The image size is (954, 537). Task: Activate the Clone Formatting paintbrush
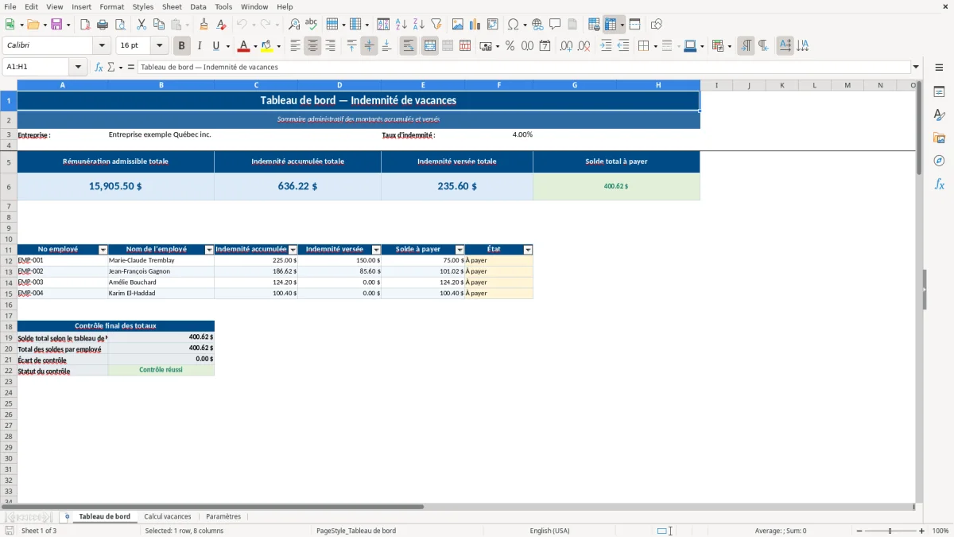tap(204, 25)
